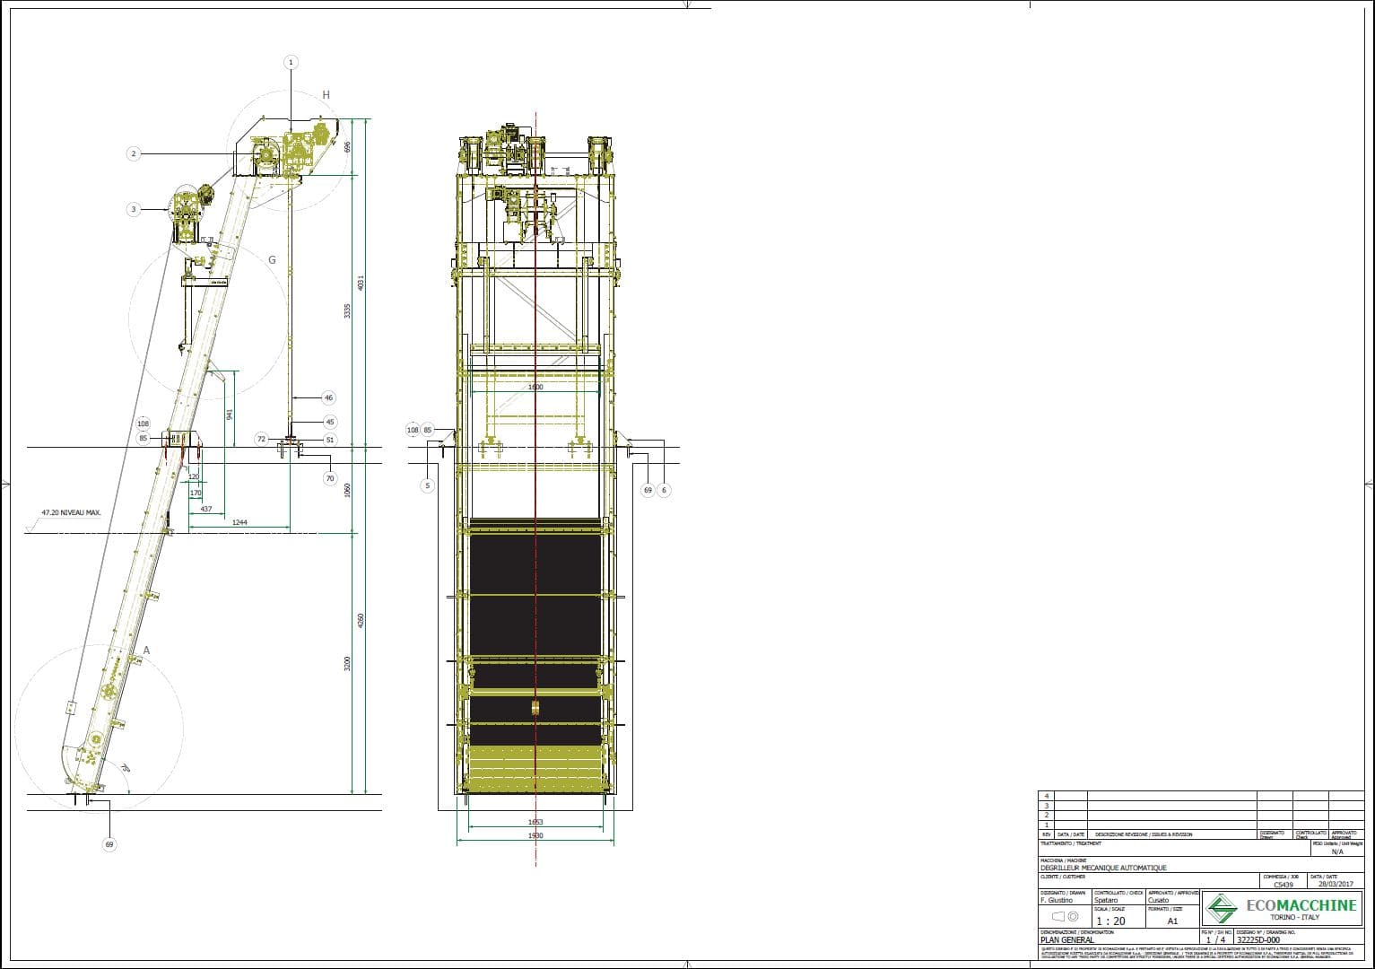Select part balloon number 3
1375x969 pixels.
coord(134,209)
